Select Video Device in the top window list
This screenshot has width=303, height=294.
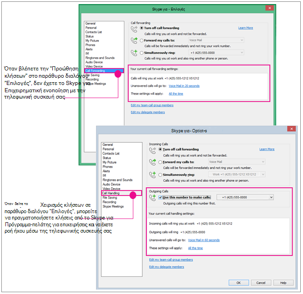pyautogui.click(x=94, y=66)
